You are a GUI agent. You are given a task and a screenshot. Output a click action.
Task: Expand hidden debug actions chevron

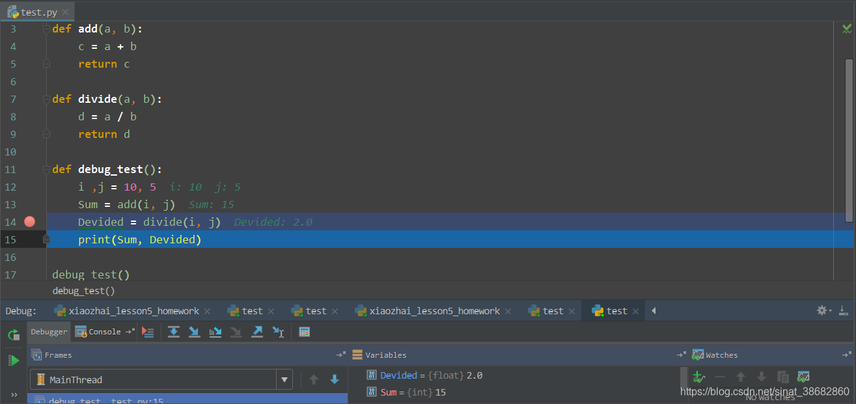14,394
